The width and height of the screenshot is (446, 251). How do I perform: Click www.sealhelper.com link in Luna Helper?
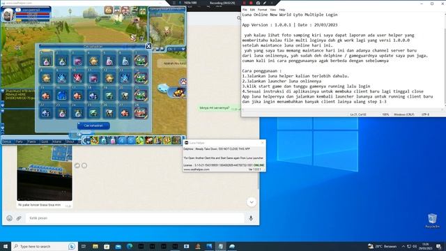pos(197,169)
